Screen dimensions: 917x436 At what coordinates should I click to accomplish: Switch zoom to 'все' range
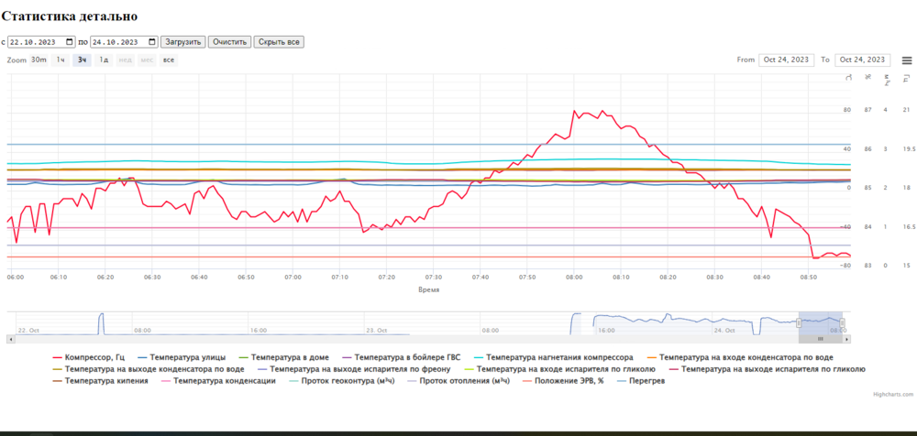pos(168,60)
